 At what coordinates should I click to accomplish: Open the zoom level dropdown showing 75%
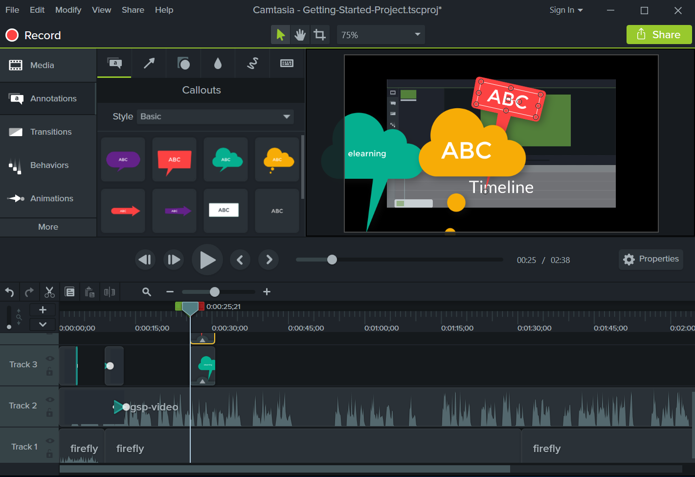click(381, 34)
